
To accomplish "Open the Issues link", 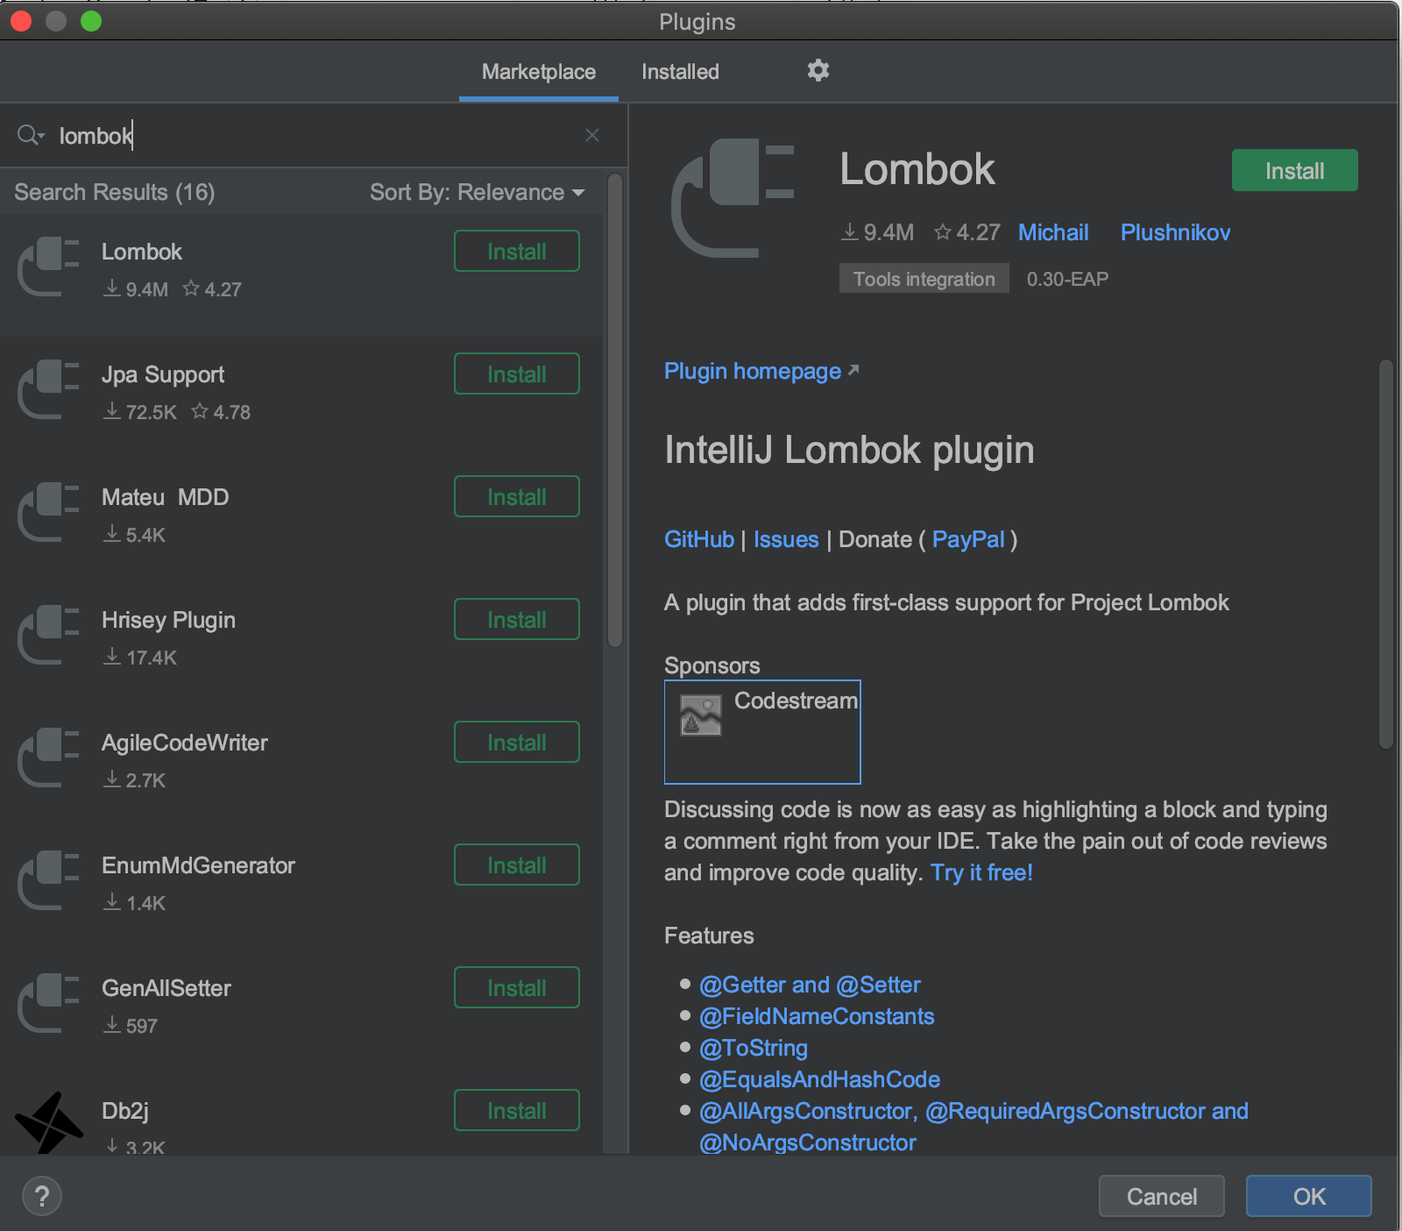I will point(786,539).
